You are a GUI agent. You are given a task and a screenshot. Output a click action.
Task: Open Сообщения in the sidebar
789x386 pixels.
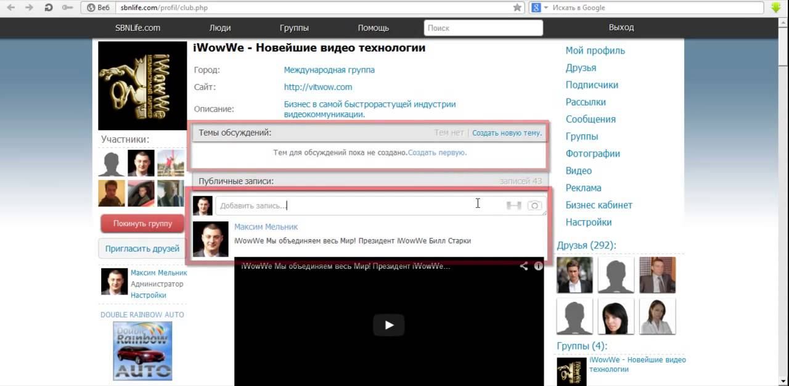[x=591, y=119]
